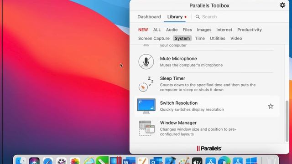Click 'Quickly switches display resolution' description
The height and width of the screenshot is (164, 292).
tap(192, 109)
